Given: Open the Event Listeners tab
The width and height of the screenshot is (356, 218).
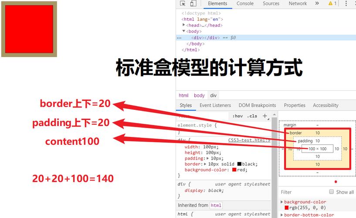Looking at the screenshot, I should (x=215, y=106).
